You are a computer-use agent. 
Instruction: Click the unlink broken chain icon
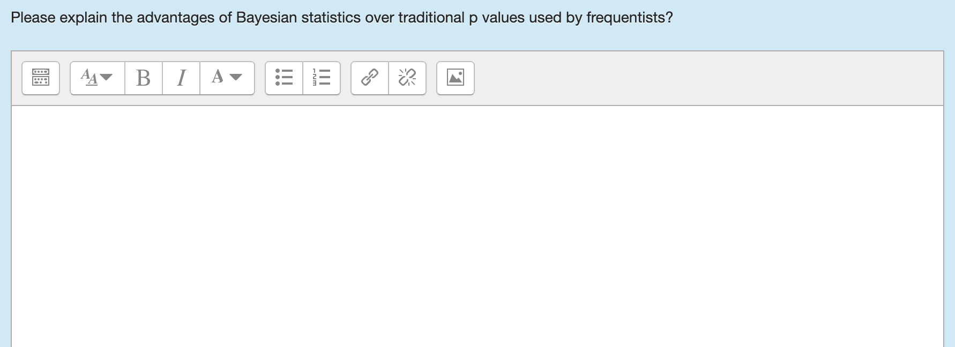pos(407,78)
